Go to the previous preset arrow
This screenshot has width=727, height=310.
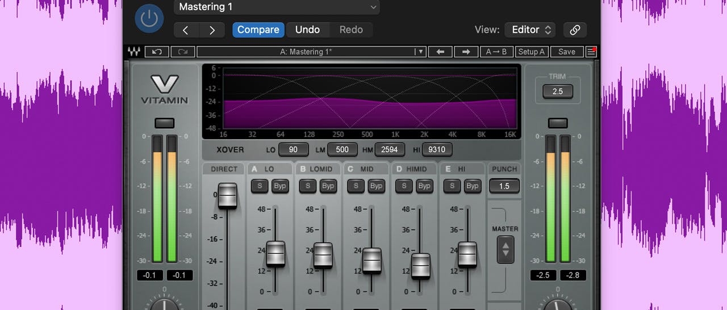(186, 30)
